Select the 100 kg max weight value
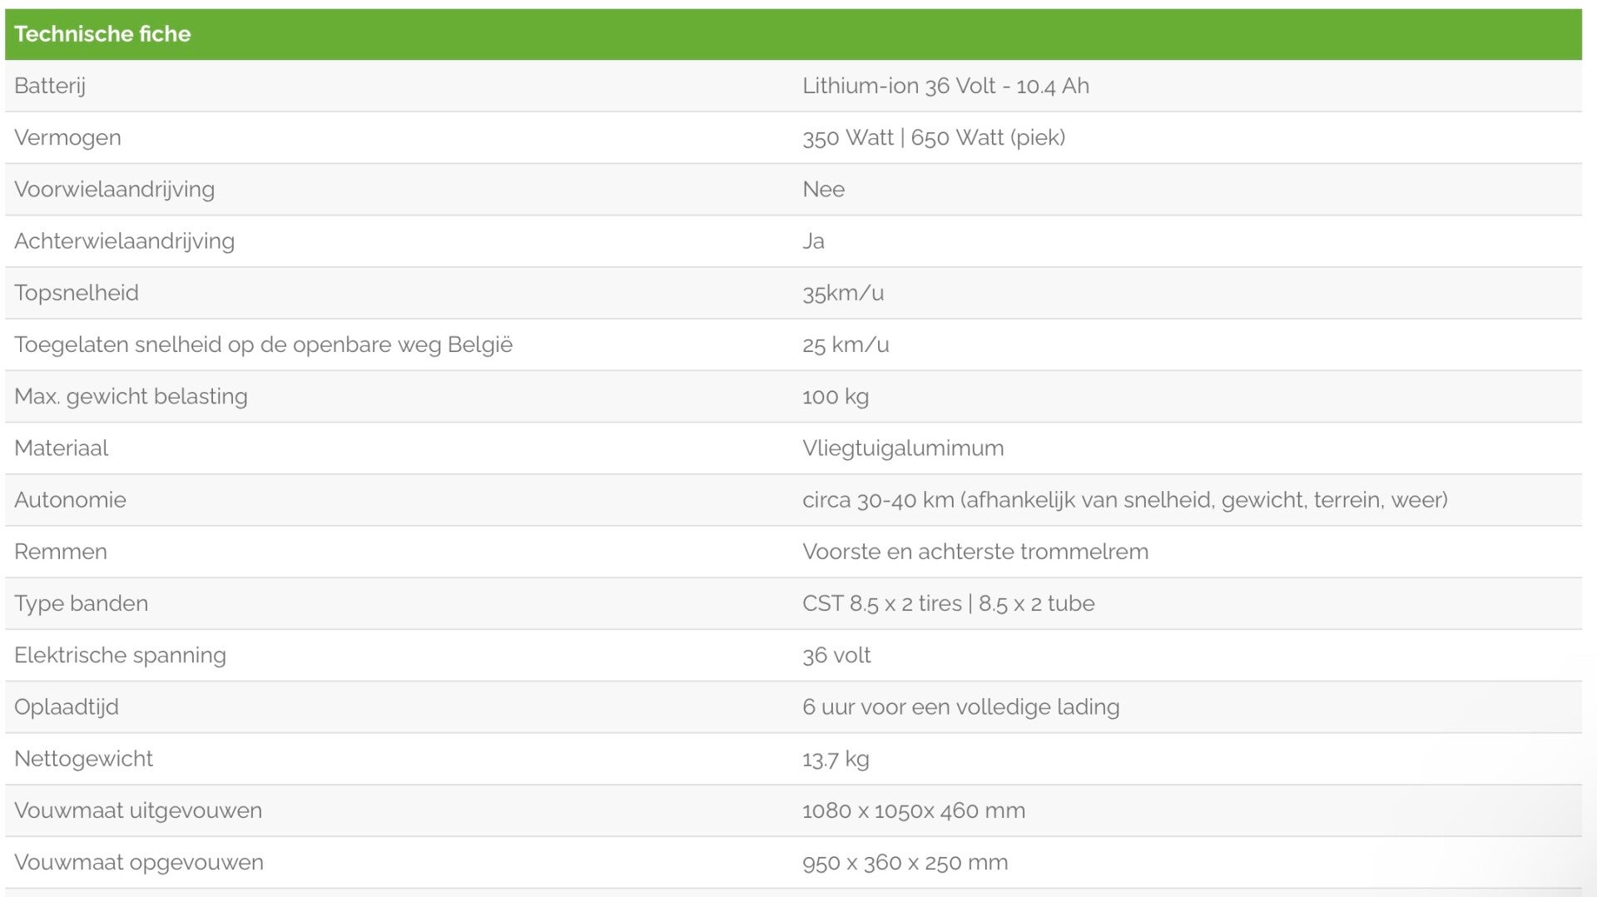1597x897 pixels. click(x=836, y=396)
